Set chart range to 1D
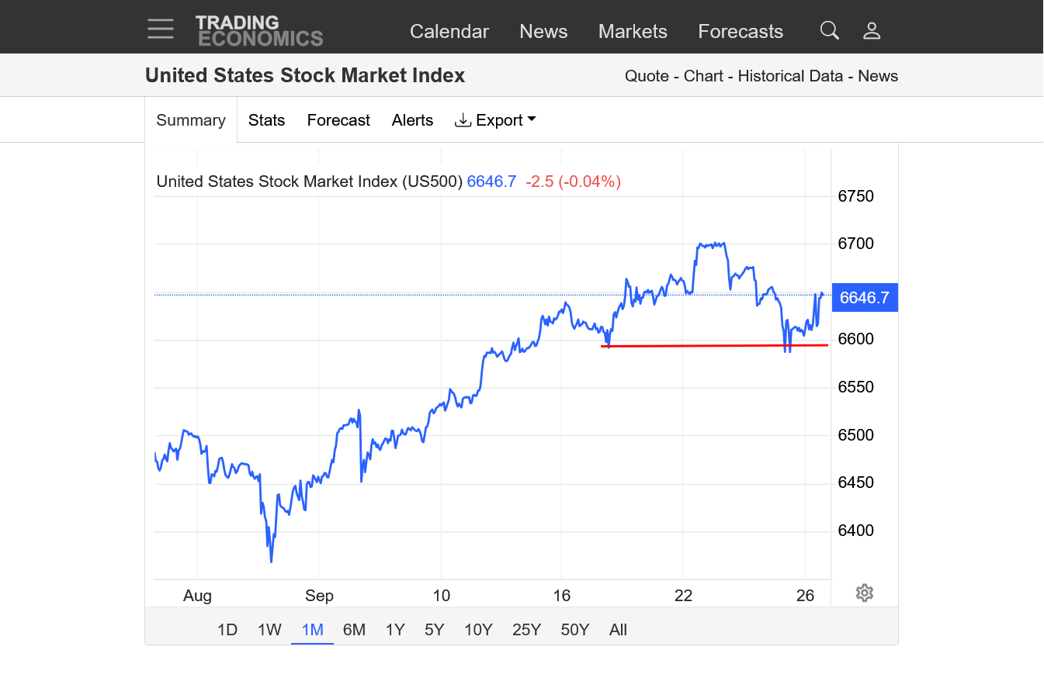The width and height of the screenshot is (1044, 688). click(x=227, y=630)
